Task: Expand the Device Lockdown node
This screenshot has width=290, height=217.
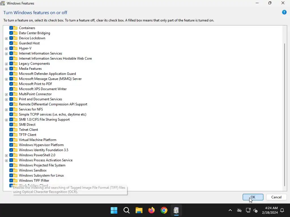Action: point(6,38)
